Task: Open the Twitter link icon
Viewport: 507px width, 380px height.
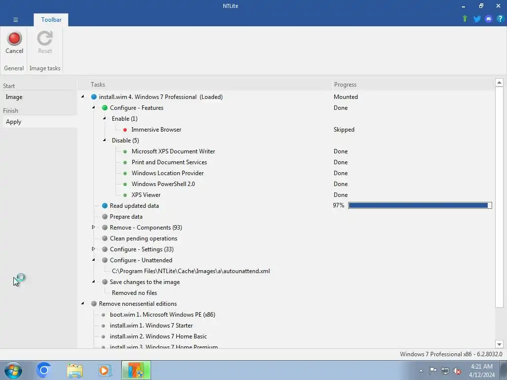Action: click(477, 19)
